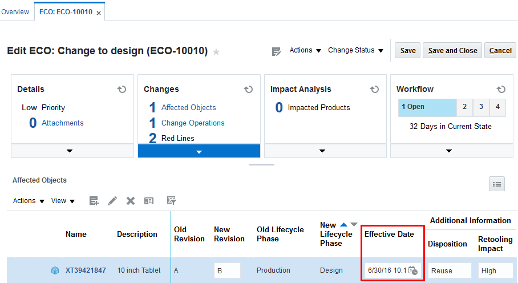Viewport: 518px width, 283px height.
Task: Sort New Lifecycle Phase ascending
Action: pyautogui.click(x=343, y=225)
